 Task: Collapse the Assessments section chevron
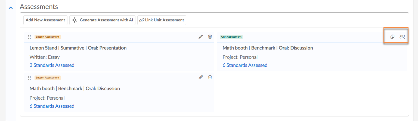pos(11,8)
